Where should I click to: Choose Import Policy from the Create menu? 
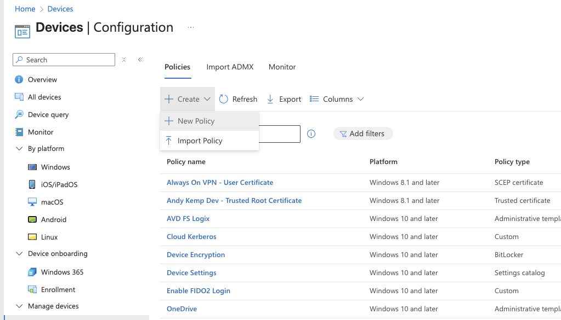tap(209, 141)
